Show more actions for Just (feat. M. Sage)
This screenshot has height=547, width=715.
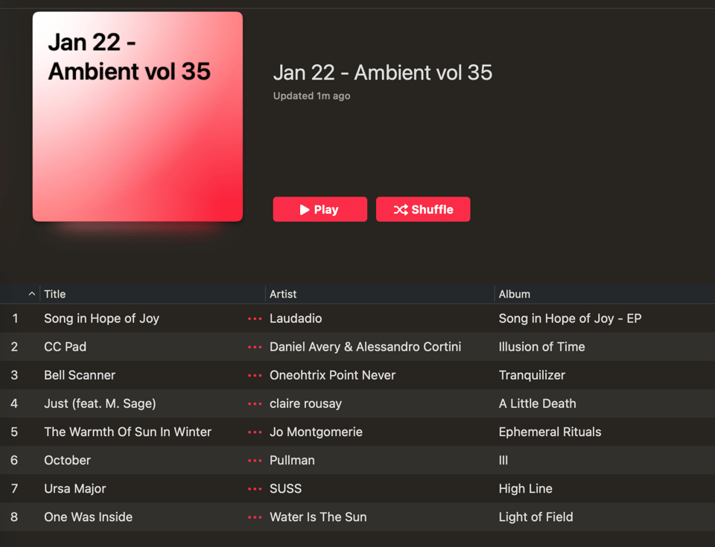(x=255, y=403)
